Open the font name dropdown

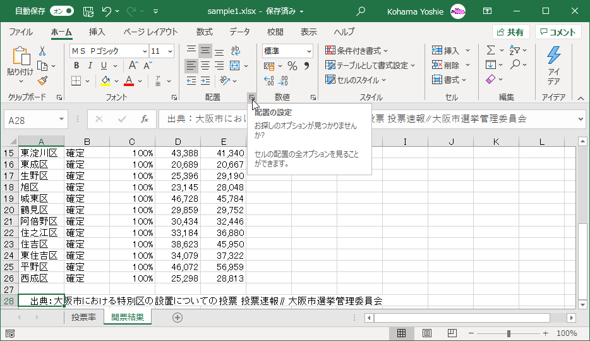pyautogui.click(x=145, y=51)
